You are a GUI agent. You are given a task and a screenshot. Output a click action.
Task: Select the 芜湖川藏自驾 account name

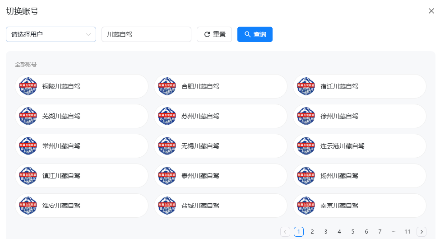61,116
